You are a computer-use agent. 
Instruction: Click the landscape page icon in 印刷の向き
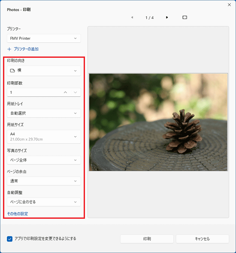pyautogui.click(x=12, y=71)
